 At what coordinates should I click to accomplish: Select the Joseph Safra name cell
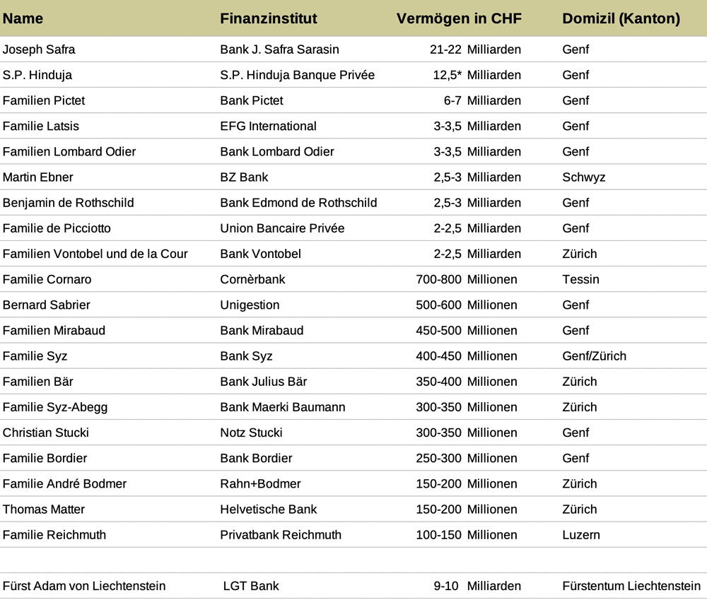tap(39, 49)
